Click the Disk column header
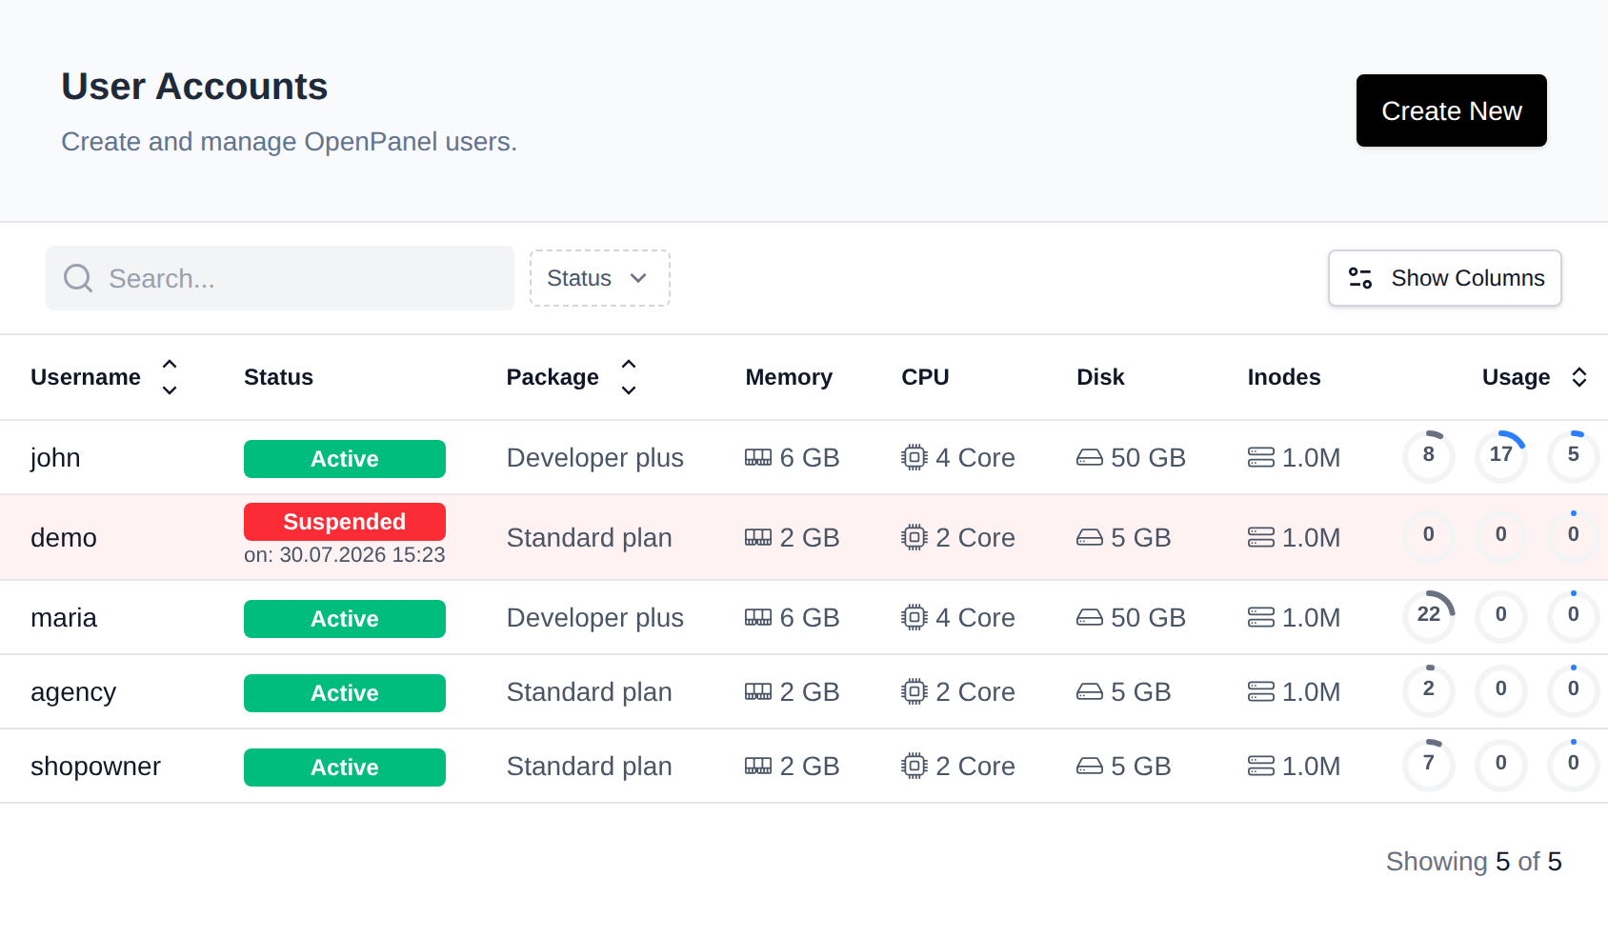Viewport: 1608px width, 937px height. tap(1100, 377)
